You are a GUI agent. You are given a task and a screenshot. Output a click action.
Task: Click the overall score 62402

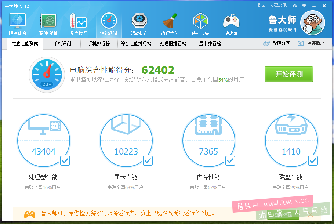pyautogui.click(x=158, y=70)
